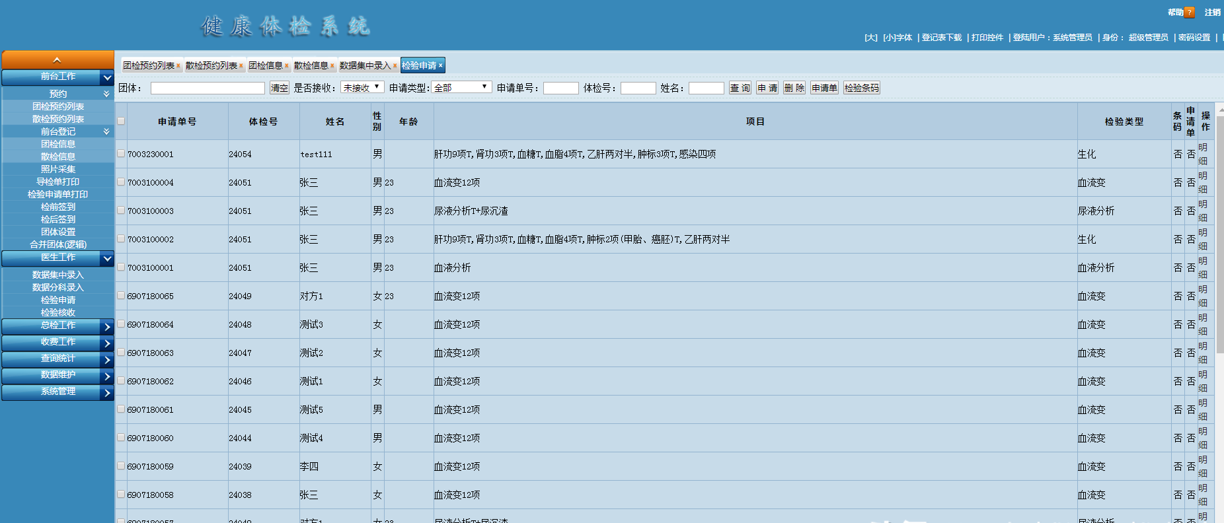
Task: Click the 查询 button
Action: [740, 88]
